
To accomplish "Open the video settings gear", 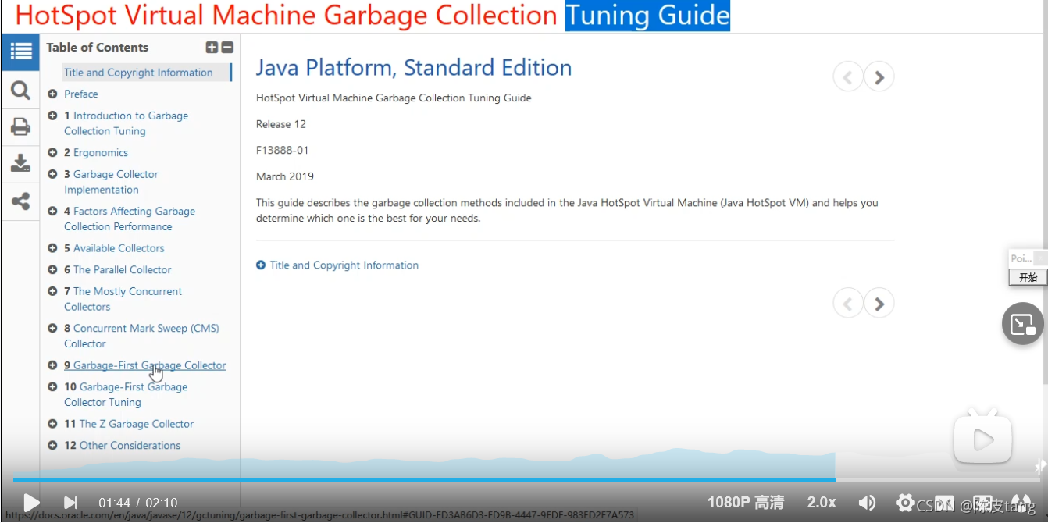I will [x=904, y=502].
